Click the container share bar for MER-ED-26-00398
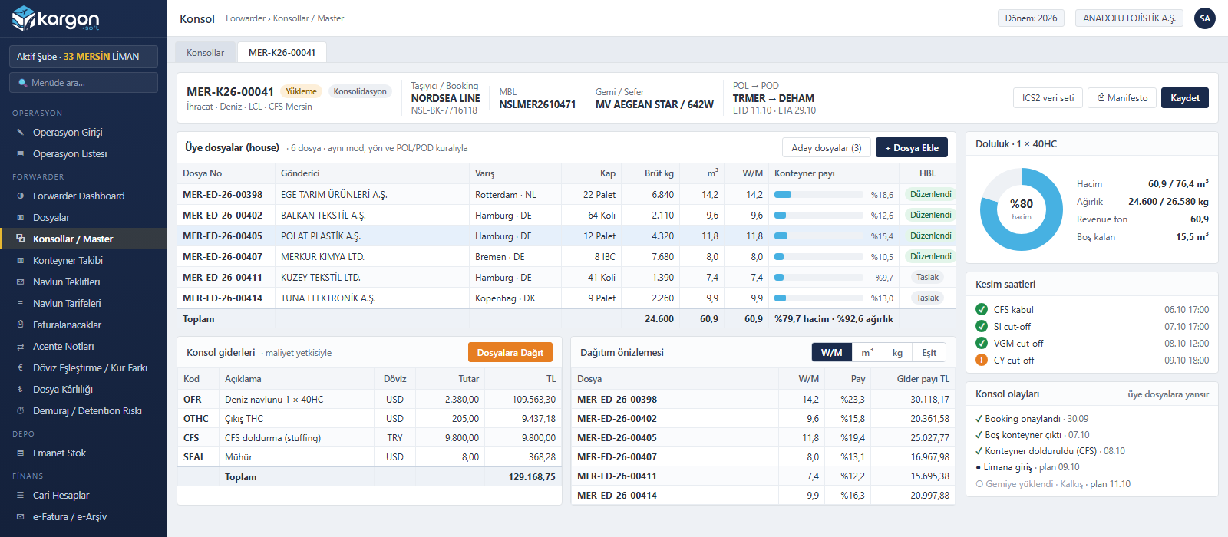The height and width of the screenshot is (537, 1228). 819,195
